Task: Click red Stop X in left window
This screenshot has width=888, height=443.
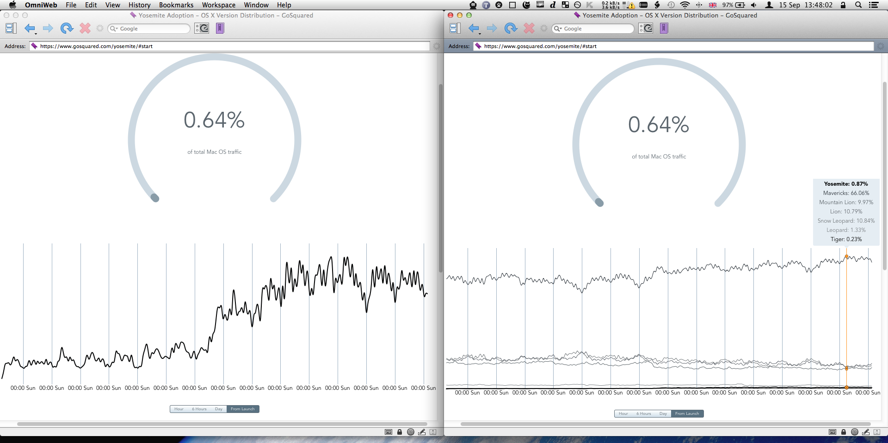Action: [85, 28]
